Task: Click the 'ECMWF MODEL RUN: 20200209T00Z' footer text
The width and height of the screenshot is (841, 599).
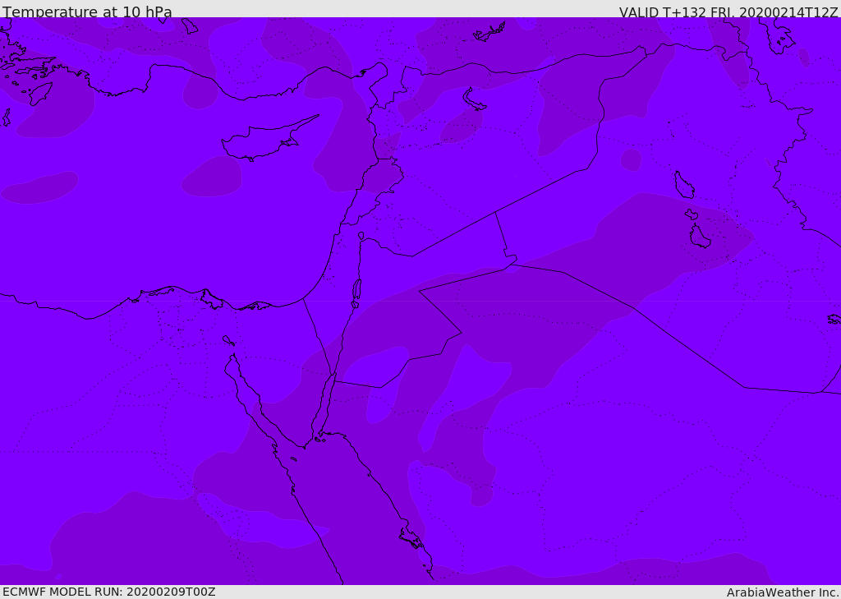Action: coord(109,592)
